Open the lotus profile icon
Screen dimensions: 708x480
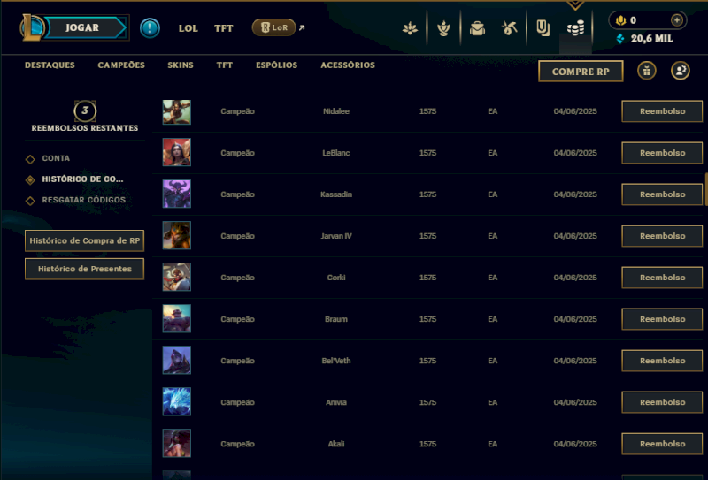point(410,29)
